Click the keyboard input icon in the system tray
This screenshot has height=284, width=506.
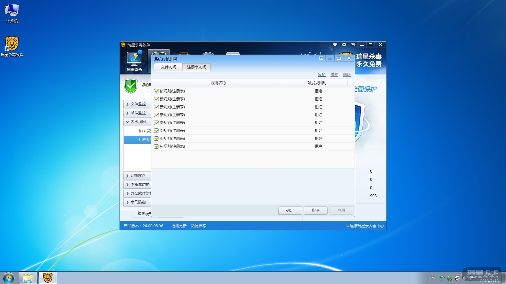click(432, 278)
